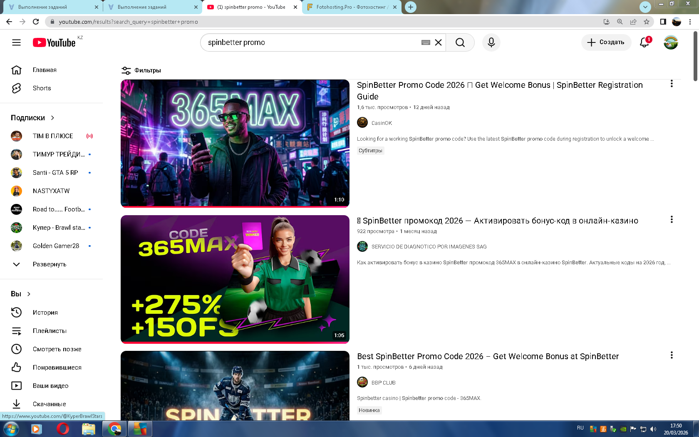Bookmark this page with the star
699x437 pixels.
(x=646, y=22)
